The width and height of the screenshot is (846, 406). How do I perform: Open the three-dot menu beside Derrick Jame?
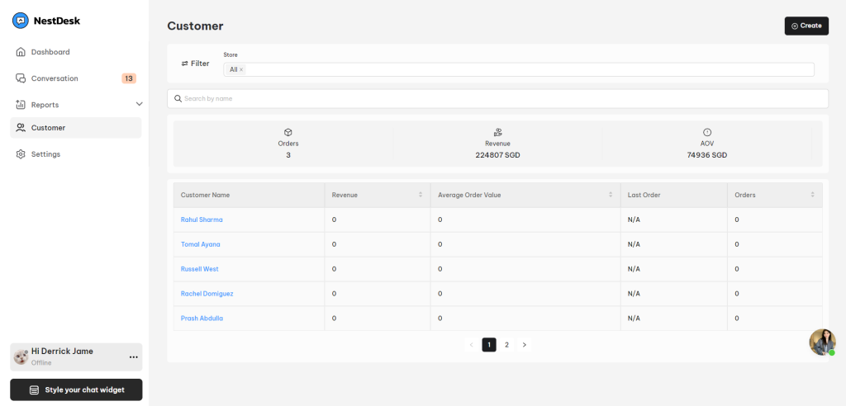(133, 357)
